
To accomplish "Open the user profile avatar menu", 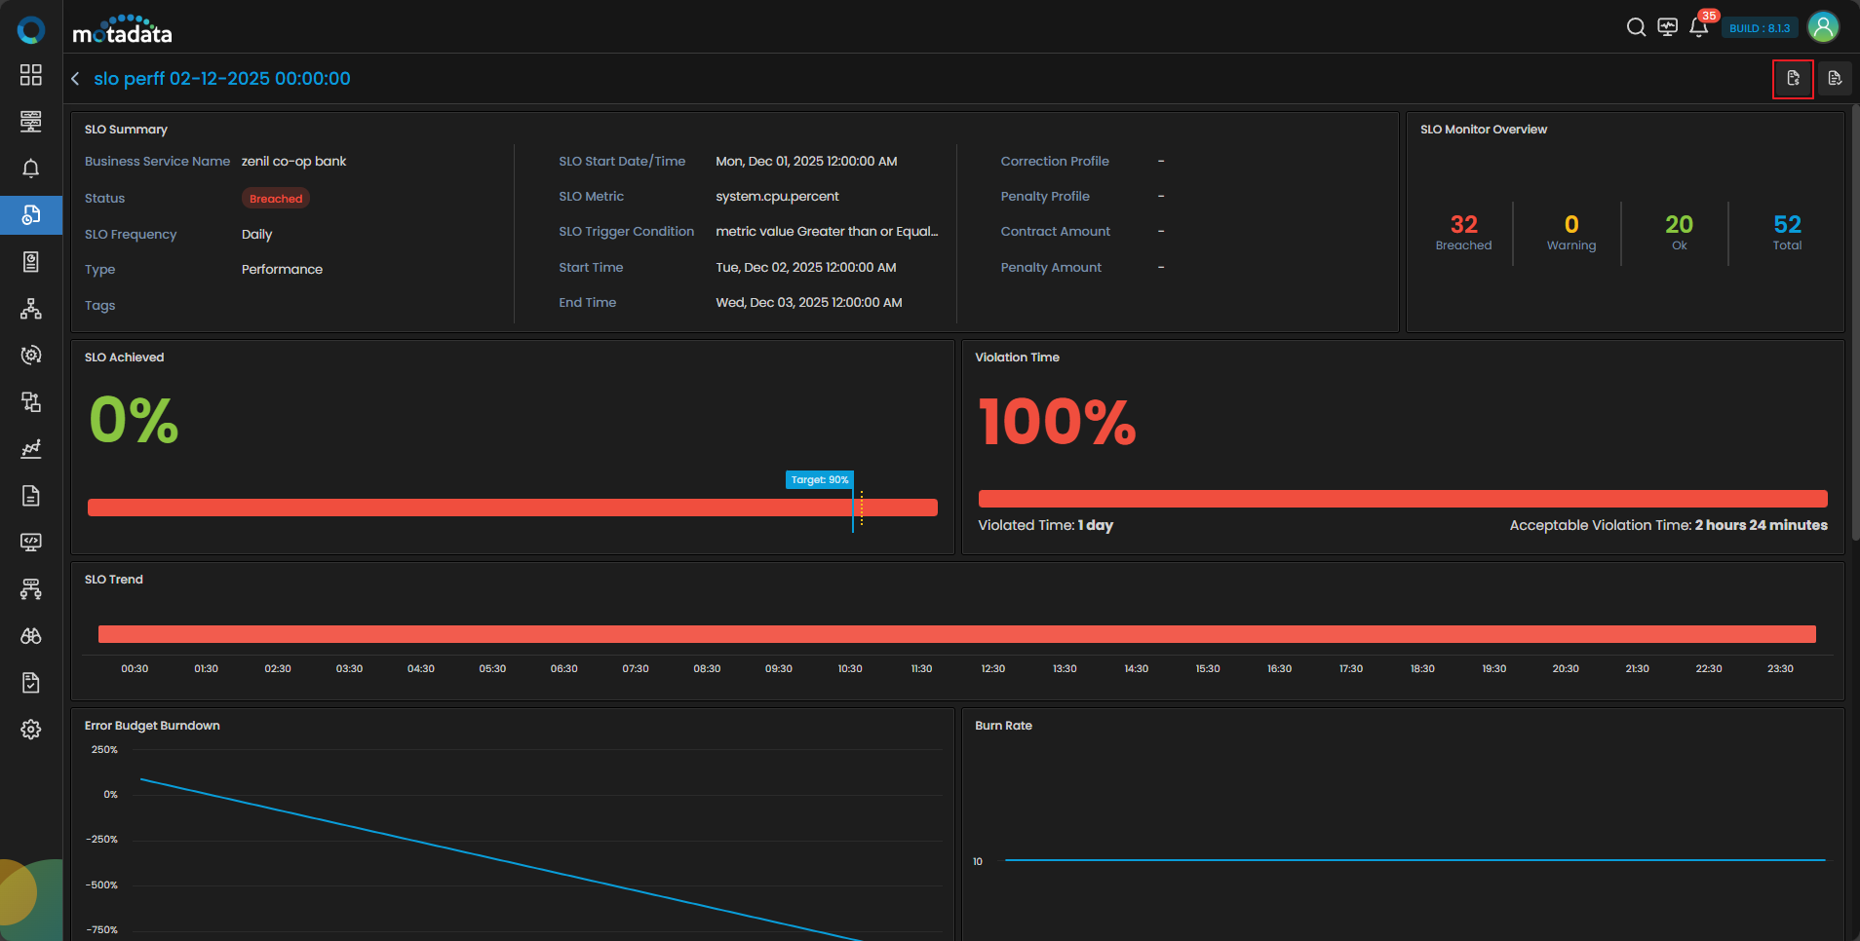I will 1822,27.
